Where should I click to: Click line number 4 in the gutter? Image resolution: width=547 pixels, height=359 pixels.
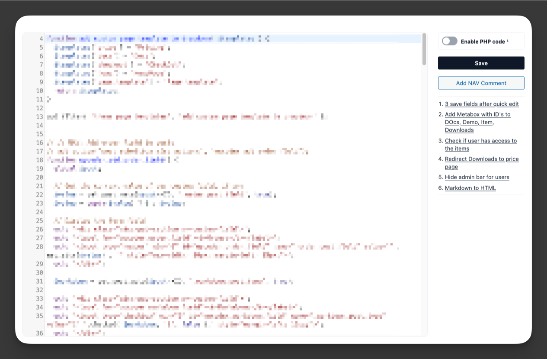(x=41, y=39)
